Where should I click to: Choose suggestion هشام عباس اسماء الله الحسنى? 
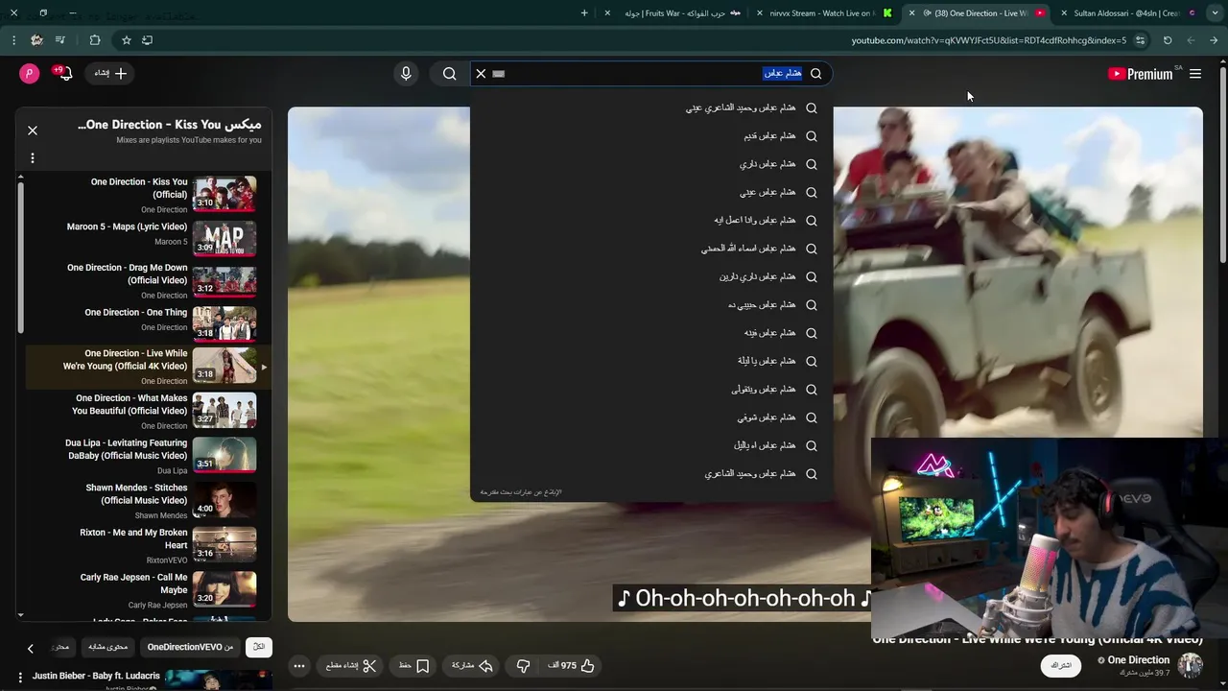[651, 249]
